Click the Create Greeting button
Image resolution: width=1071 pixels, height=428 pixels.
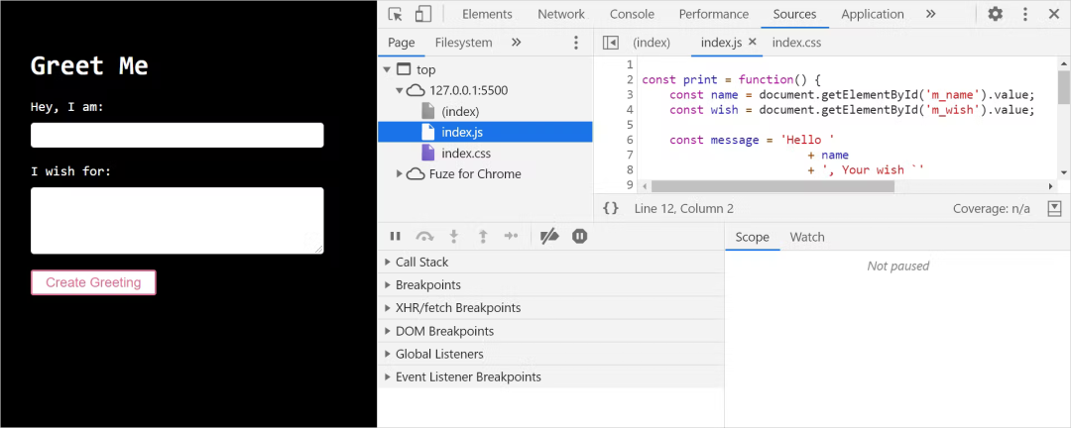(x=93, y=282)
